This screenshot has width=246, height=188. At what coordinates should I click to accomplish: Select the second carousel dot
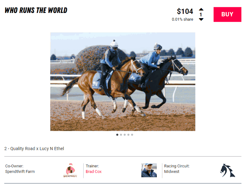click(121, 135)
